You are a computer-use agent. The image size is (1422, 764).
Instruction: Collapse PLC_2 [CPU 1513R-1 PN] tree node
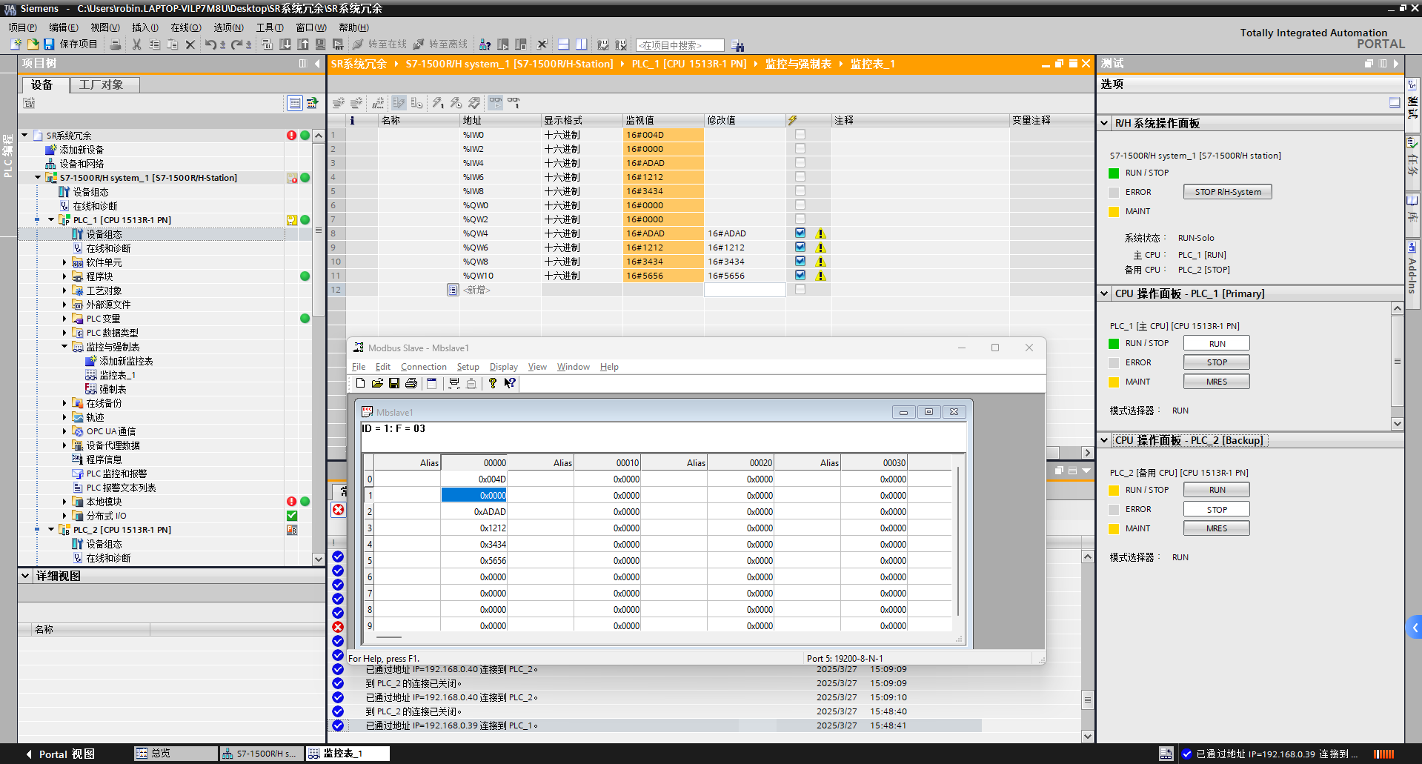click(51, 530)
